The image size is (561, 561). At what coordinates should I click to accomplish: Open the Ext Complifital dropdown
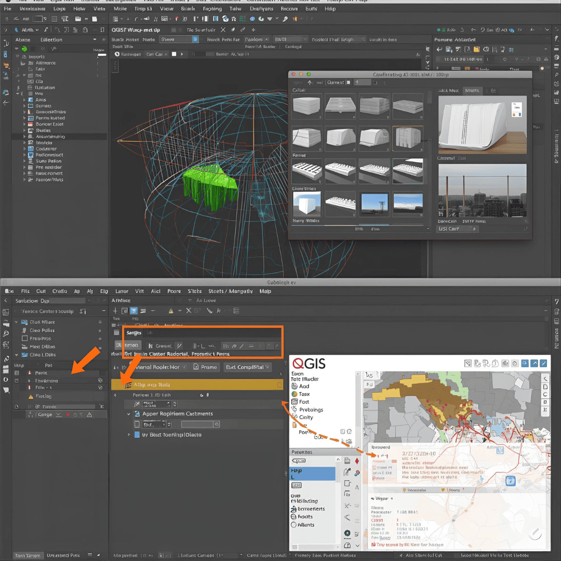tap(248, 367)
